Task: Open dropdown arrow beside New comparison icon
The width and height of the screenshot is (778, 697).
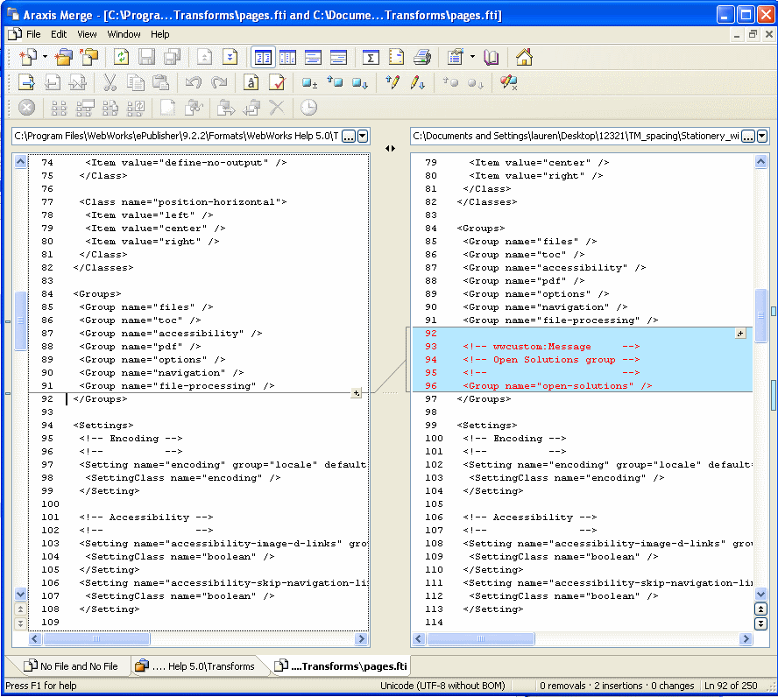Action: [x=45, y=58]
